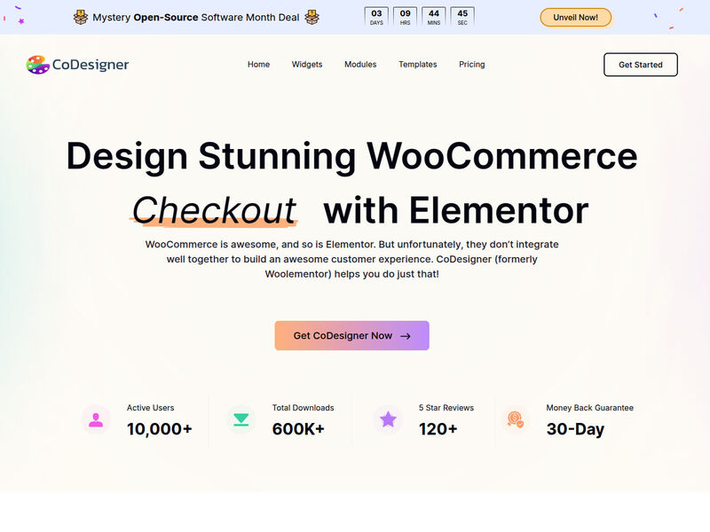The image size is (710, 532).
Task: Click the Money Back Guarantee label
Action: pos(589,408)
